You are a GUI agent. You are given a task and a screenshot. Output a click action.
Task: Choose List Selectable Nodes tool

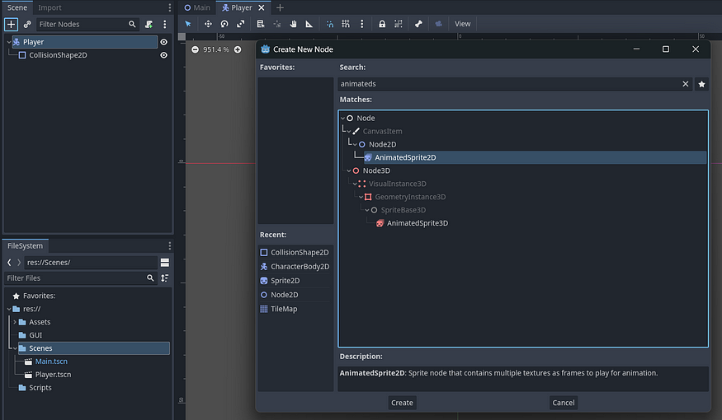(261, 24)
